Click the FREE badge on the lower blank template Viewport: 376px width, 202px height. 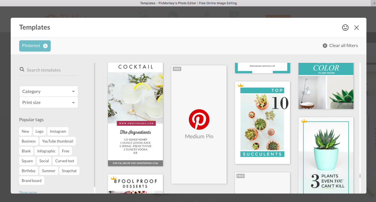tap(240, 176)
